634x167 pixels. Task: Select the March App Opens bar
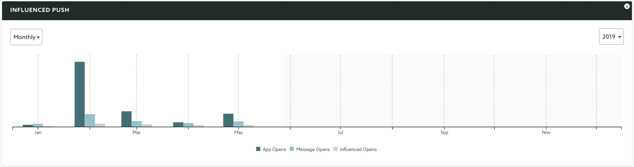coord(126,119)
